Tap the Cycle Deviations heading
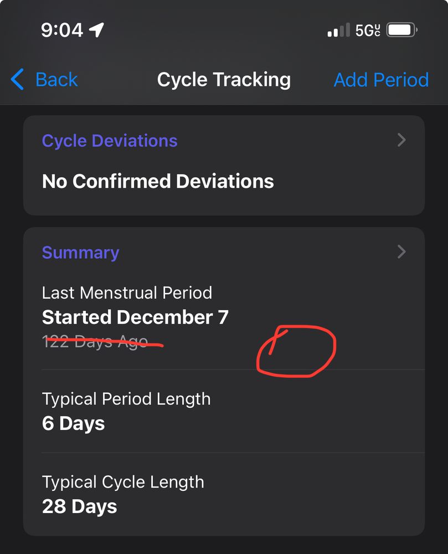Image resolution: width=448 pixels, height=554 pixels. pyautogui.click(x=110, y=141)
